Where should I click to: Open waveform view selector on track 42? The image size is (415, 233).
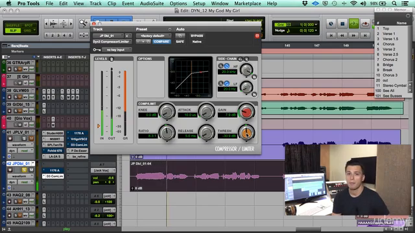(x=20, y=176)
